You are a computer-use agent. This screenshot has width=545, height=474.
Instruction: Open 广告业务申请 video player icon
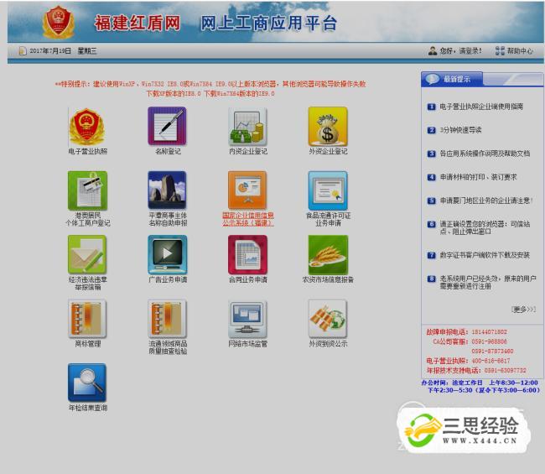click(167, 254)
